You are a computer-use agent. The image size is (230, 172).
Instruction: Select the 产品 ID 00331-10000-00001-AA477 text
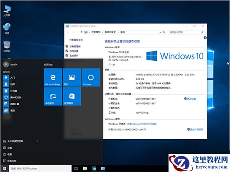coord(127,130)
